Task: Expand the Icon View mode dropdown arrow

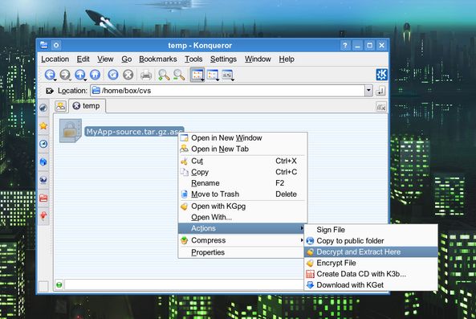Action: point(202,80)
